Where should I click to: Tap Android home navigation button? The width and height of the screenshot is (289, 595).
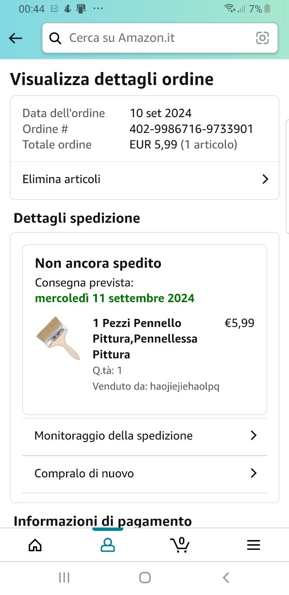pyautogui.click(x=145, y=578)
